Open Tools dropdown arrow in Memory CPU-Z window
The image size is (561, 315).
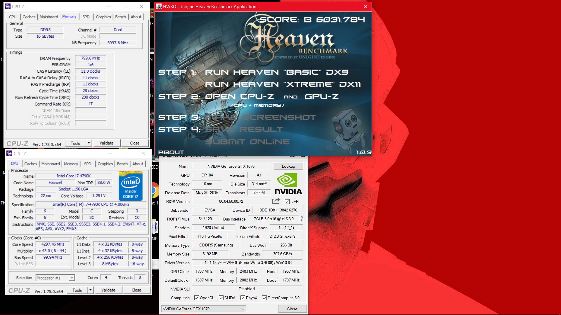tap(89, 143)
